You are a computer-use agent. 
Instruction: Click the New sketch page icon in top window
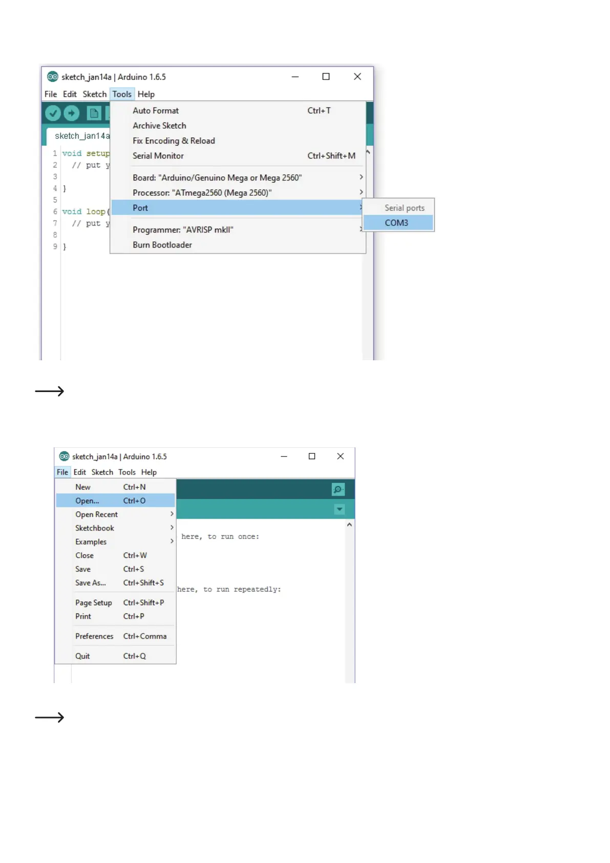click(94, 113)
